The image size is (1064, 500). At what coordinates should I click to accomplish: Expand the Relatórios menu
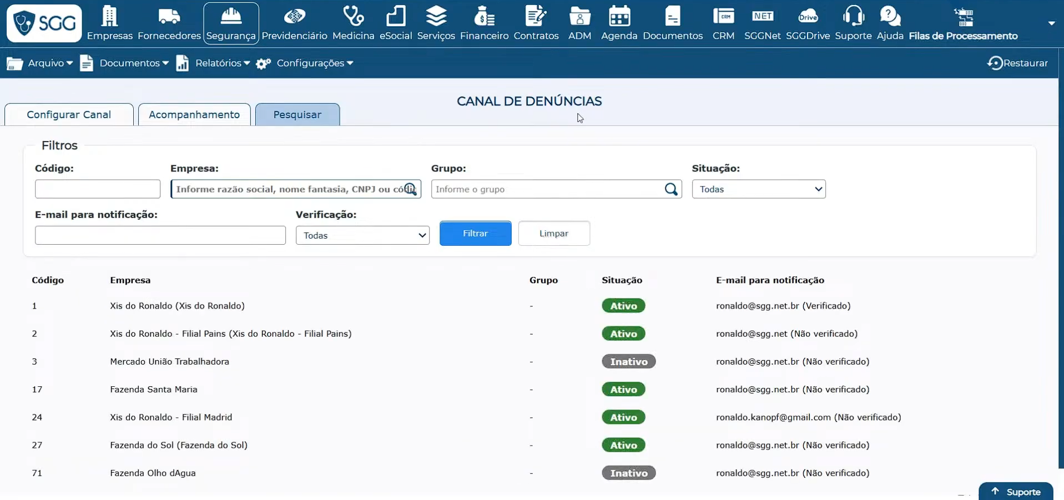[x=213, y=63]
